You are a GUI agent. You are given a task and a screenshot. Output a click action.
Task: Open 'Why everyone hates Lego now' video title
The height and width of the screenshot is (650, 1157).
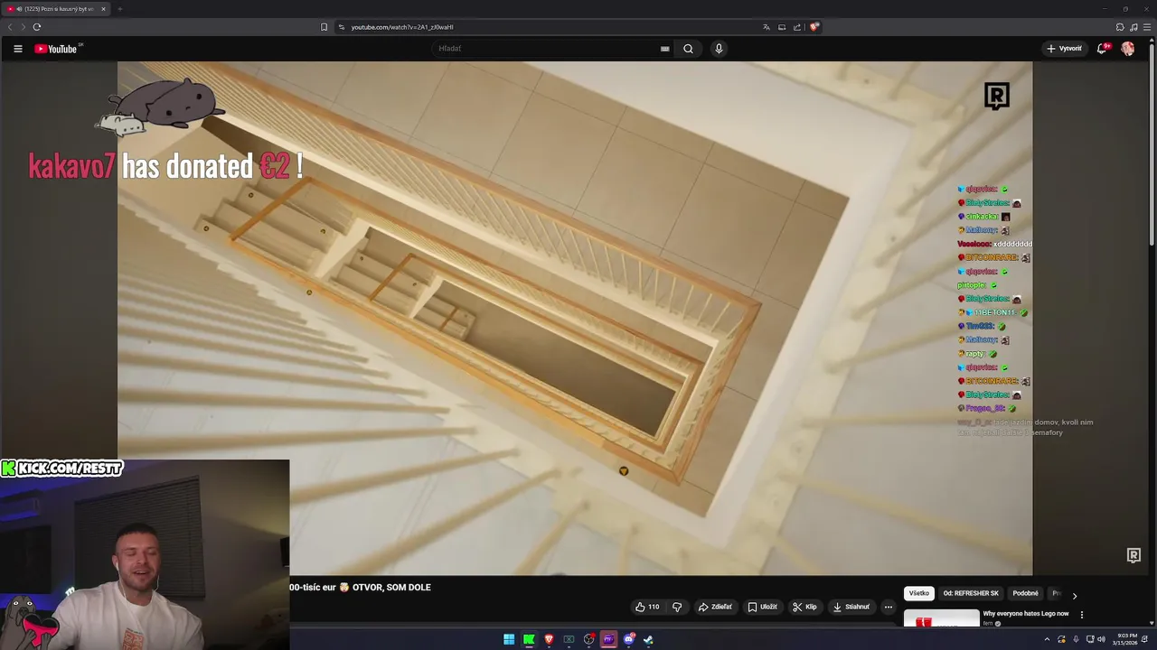1026,614
